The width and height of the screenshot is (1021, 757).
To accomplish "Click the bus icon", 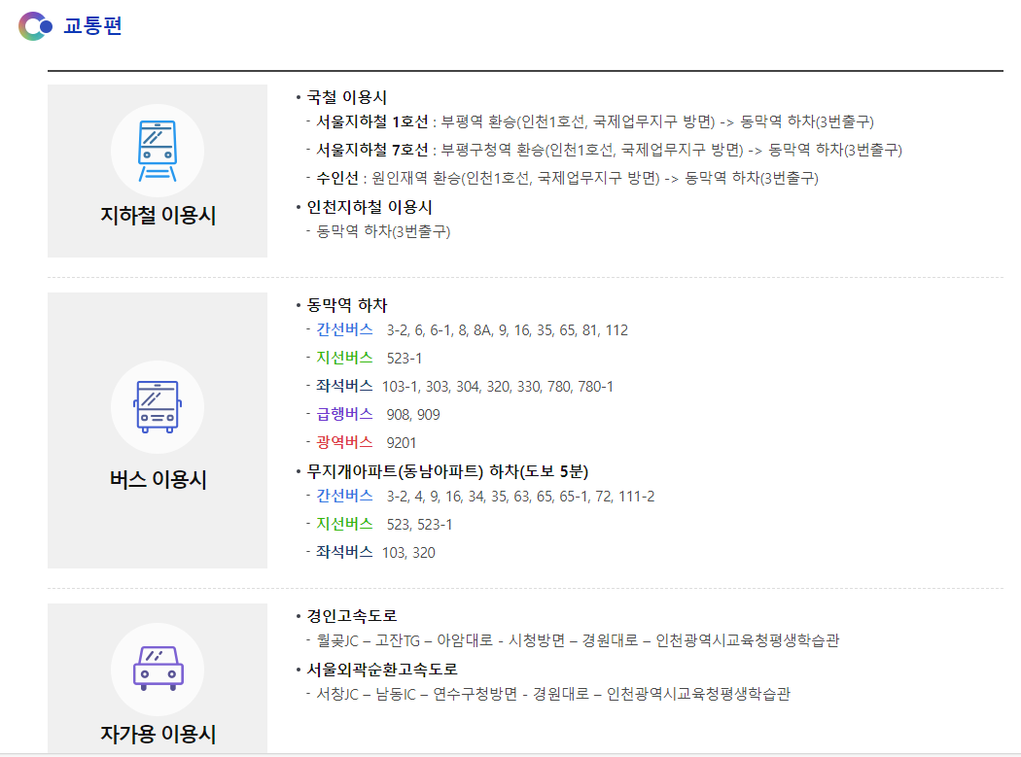I will [x=157, y=406].
